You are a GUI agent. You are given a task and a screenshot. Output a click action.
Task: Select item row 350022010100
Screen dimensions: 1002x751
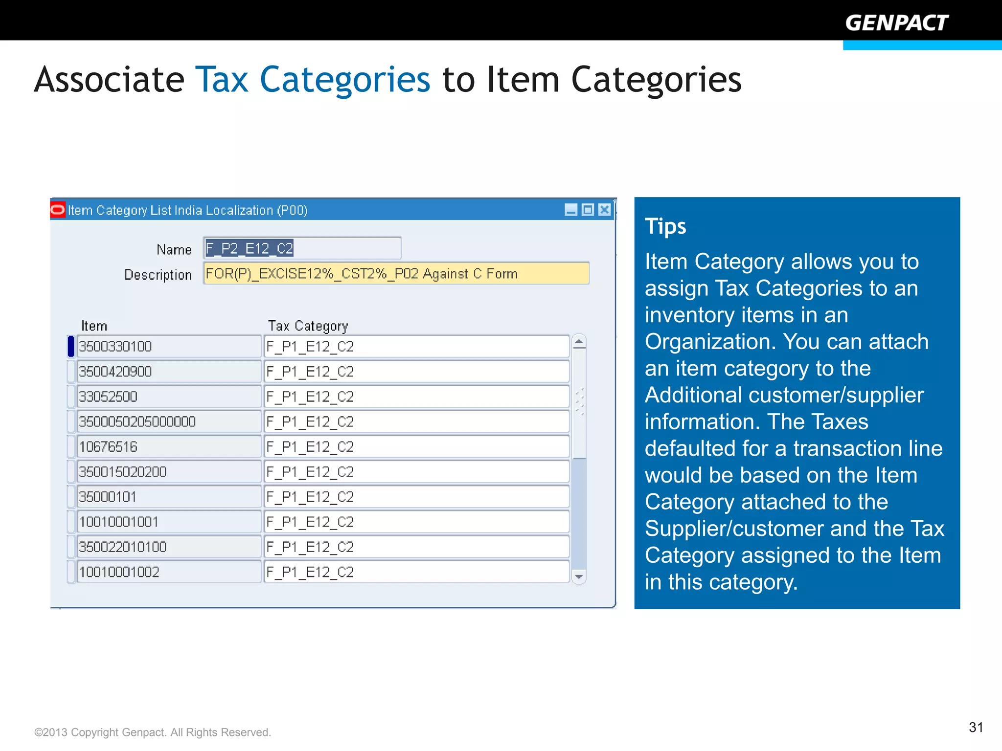169,547
